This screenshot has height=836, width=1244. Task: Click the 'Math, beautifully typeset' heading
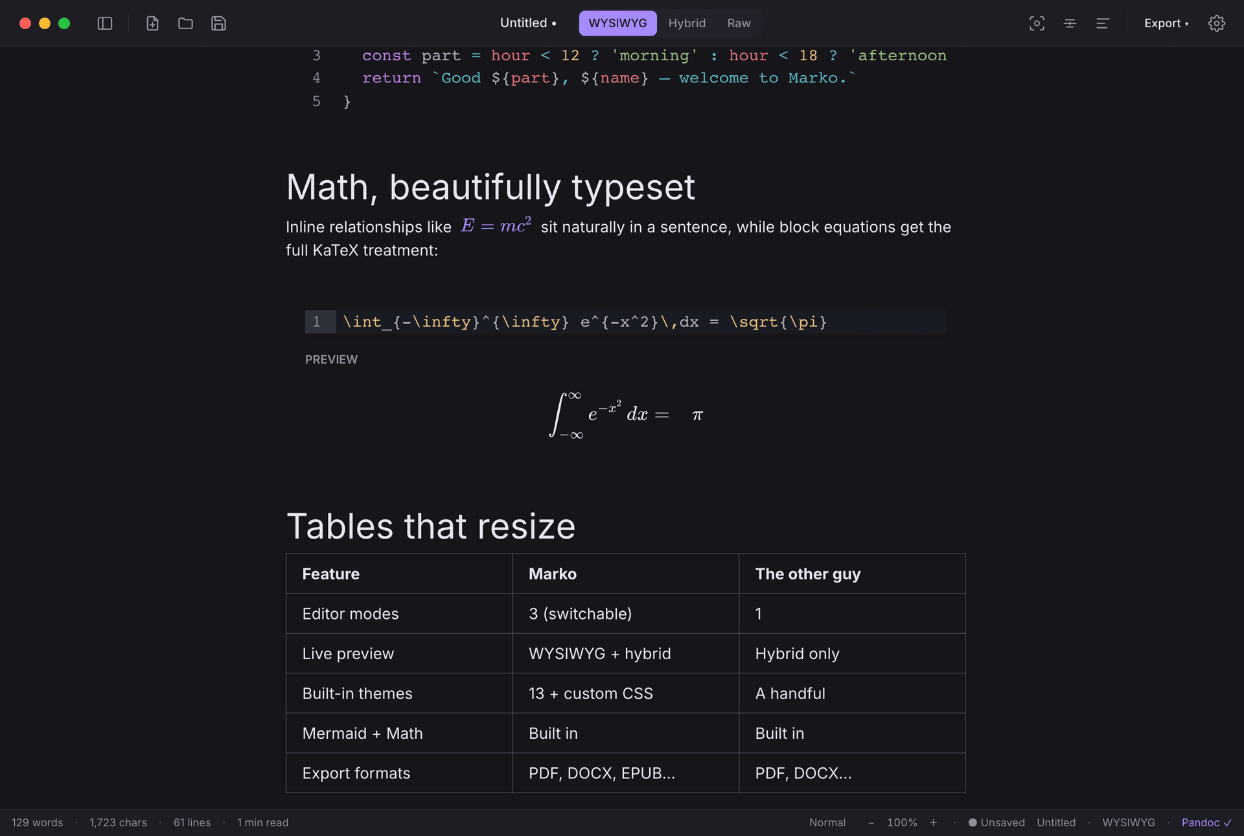click(x=490, y=187)
